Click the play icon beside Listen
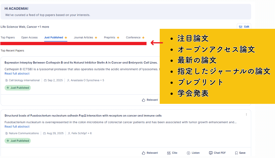Screen dimensions: 275x158 click(x=188, y=153)
